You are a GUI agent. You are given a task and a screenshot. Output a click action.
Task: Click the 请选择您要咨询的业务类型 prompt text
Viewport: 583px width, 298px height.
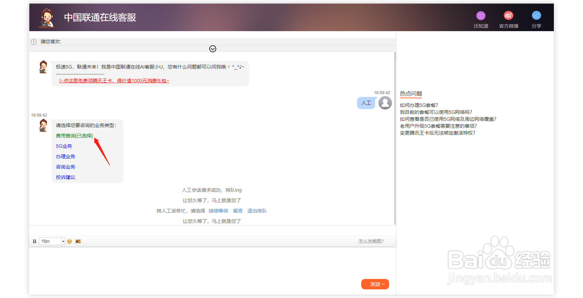click(86, 125)
